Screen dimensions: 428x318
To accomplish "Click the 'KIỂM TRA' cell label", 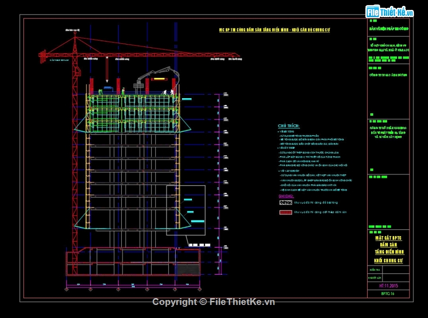I will pos(374,270).
